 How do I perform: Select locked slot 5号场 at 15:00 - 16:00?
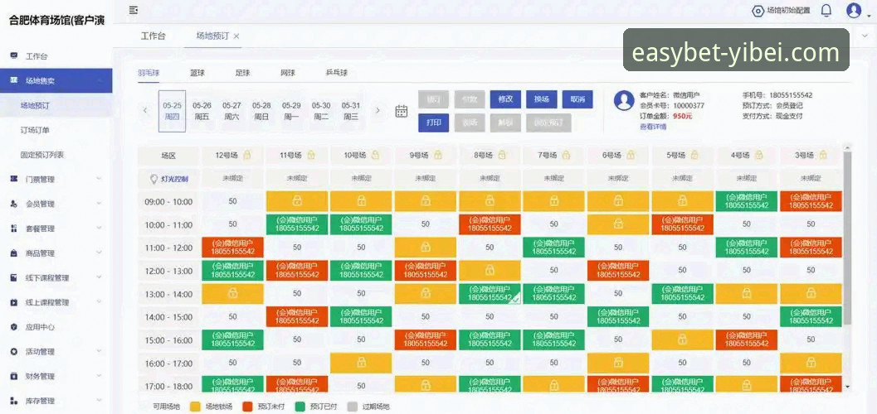[682, 339]
